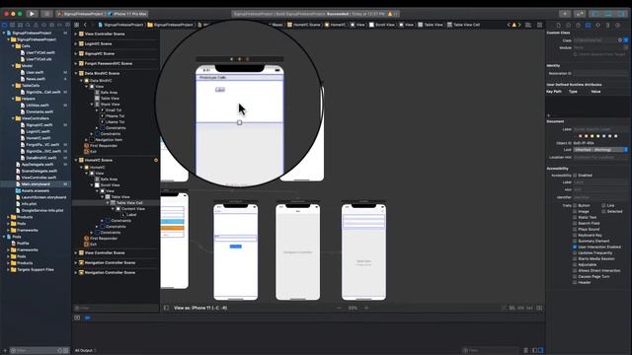Click the 55% zoom level

(x=353, y=308)
